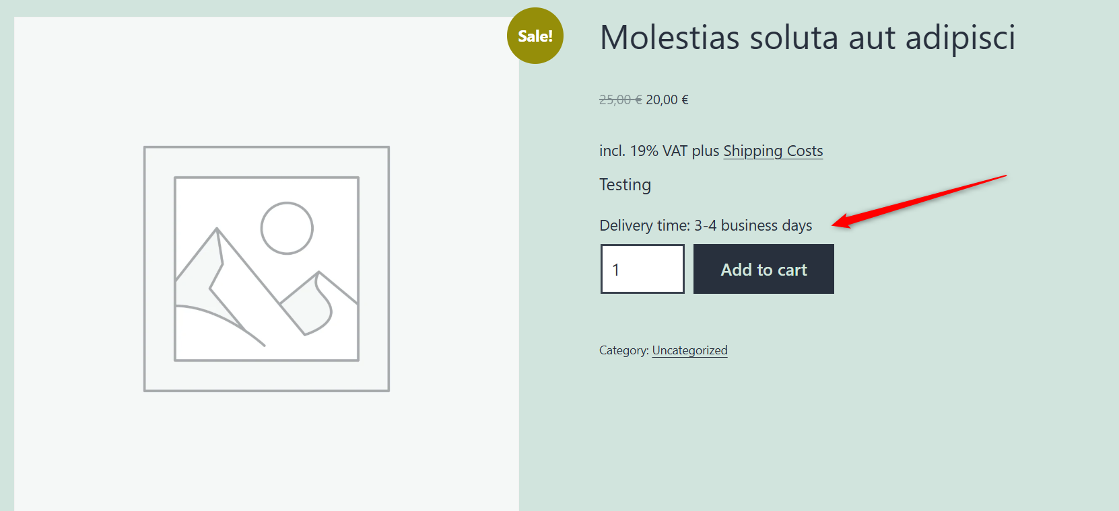
Task: Open the product placeholder image
Action: click(x=267, y=269)
